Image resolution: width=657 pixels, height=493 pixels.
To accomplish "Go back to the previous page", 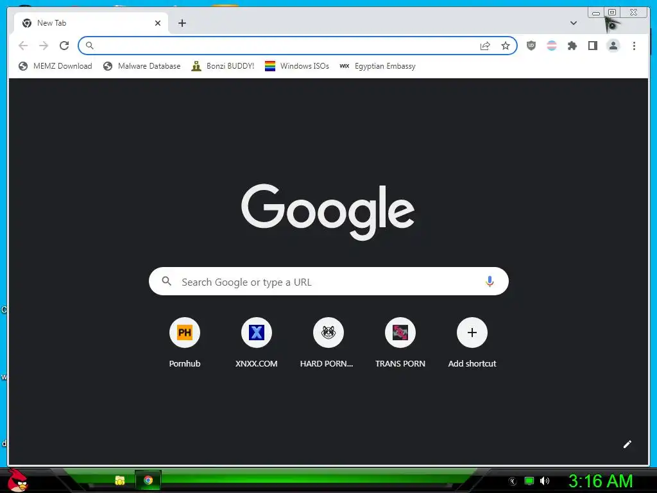I will pyautogui.click(x=23, y=46).
